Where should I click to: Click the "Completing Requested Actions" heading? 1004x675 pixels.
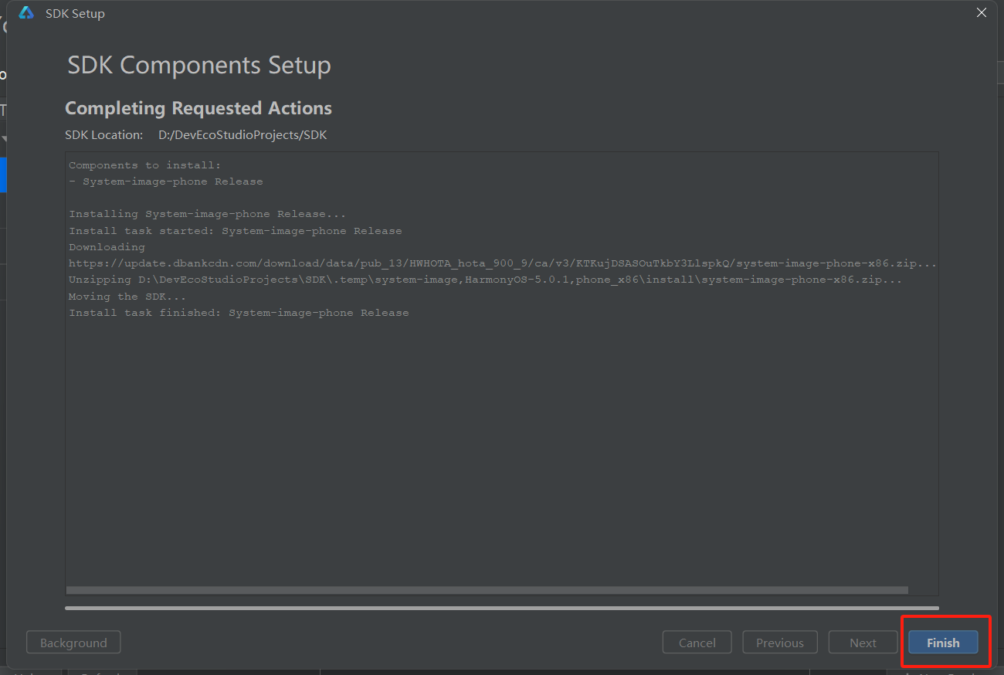[x=198, y=108]
